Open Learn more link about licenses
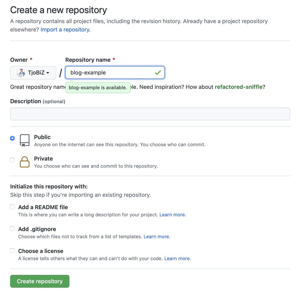This screenshot has height=296, width=300. click(178, 259)
